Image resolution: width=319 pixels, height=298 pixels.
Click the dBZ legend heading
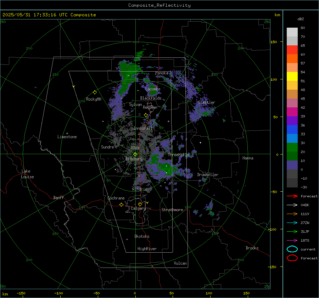tap(301, 19)
